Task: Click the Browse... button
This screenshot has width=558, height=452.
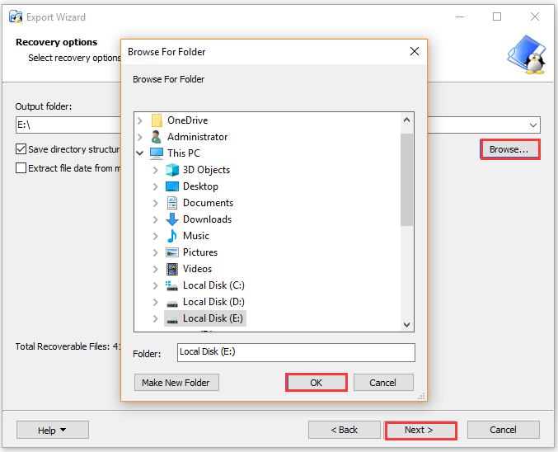Action: tap(509, 149)
